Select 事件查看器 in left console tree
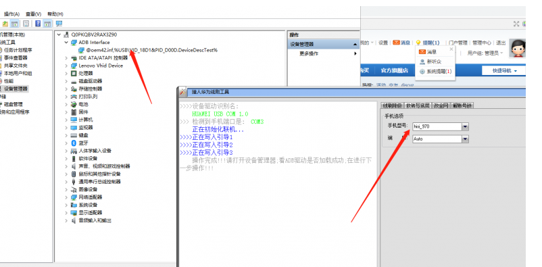542x267 pixels. click(16, 57)
